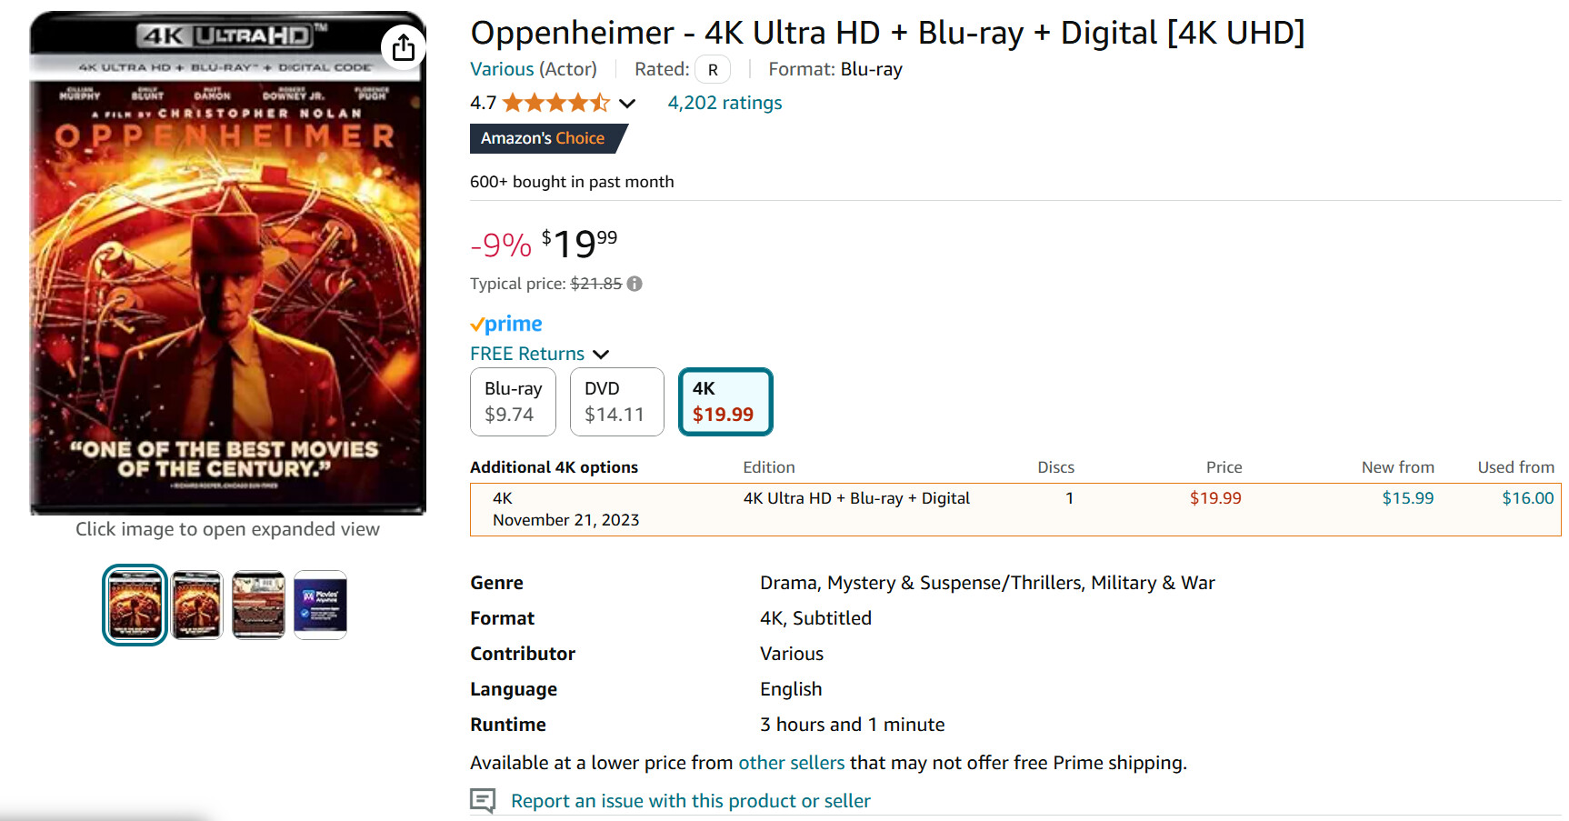The width and height of the screenshot is (1569, 821).
Task: Click main Oppenheimer cover image to expand
Action: coord(227,264)
